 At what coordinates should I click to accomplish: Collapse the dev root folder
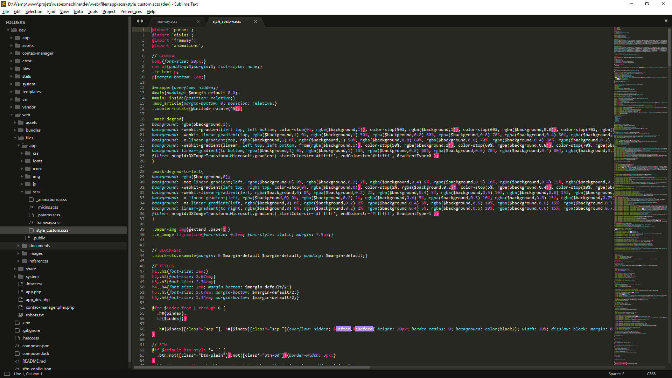click(8, 30)
